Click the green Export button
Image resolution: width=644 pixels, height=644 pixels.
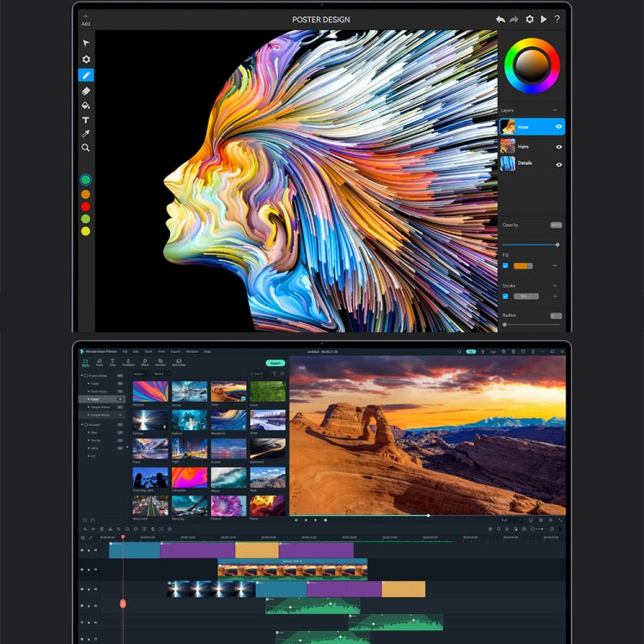point(275,363)
